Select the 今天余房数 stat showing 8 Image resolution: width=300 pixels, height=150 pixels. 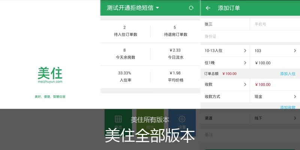coord(125,54)
